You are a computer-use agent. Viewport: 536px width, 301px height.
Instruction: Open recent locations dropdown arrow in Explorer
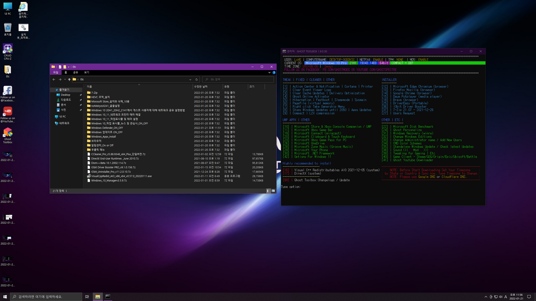click(65, 79)
